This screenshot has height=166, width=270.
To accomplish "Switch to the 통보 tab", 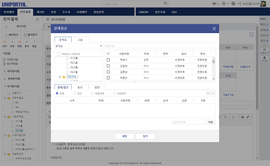I will (x=80, y=87).
